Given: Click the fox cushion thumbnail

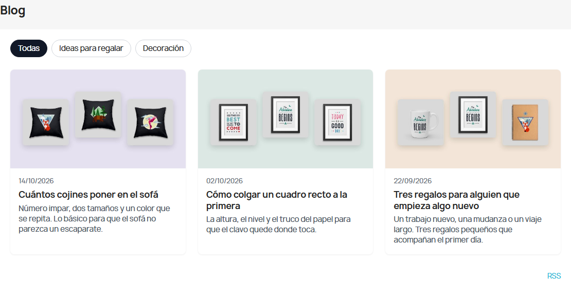Looking at the screenshot, I should (x=46, y=122).
